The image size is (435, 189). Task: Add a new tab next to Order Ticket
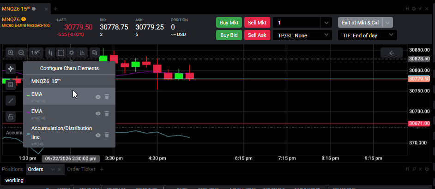102,169
